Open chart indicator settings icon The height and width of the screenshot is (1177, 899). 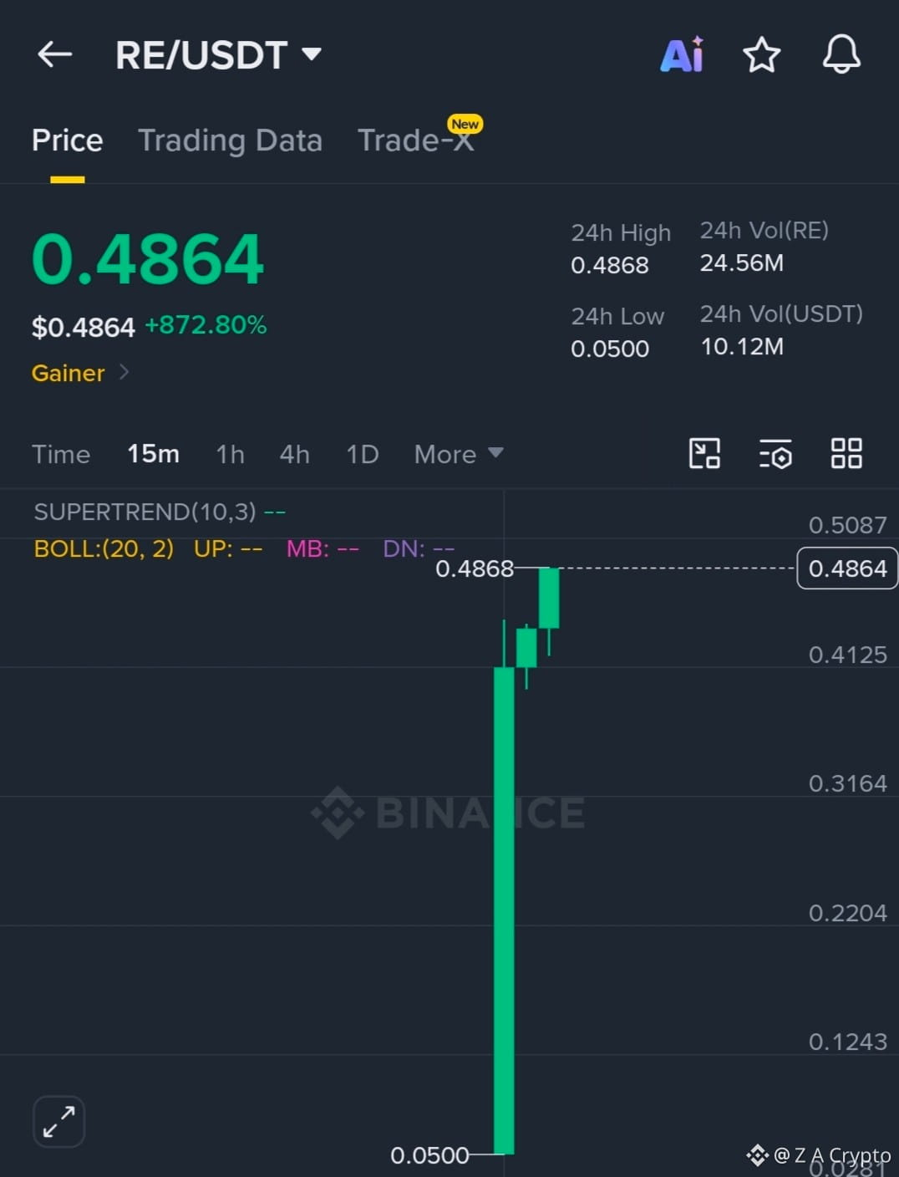pos(775,454)
